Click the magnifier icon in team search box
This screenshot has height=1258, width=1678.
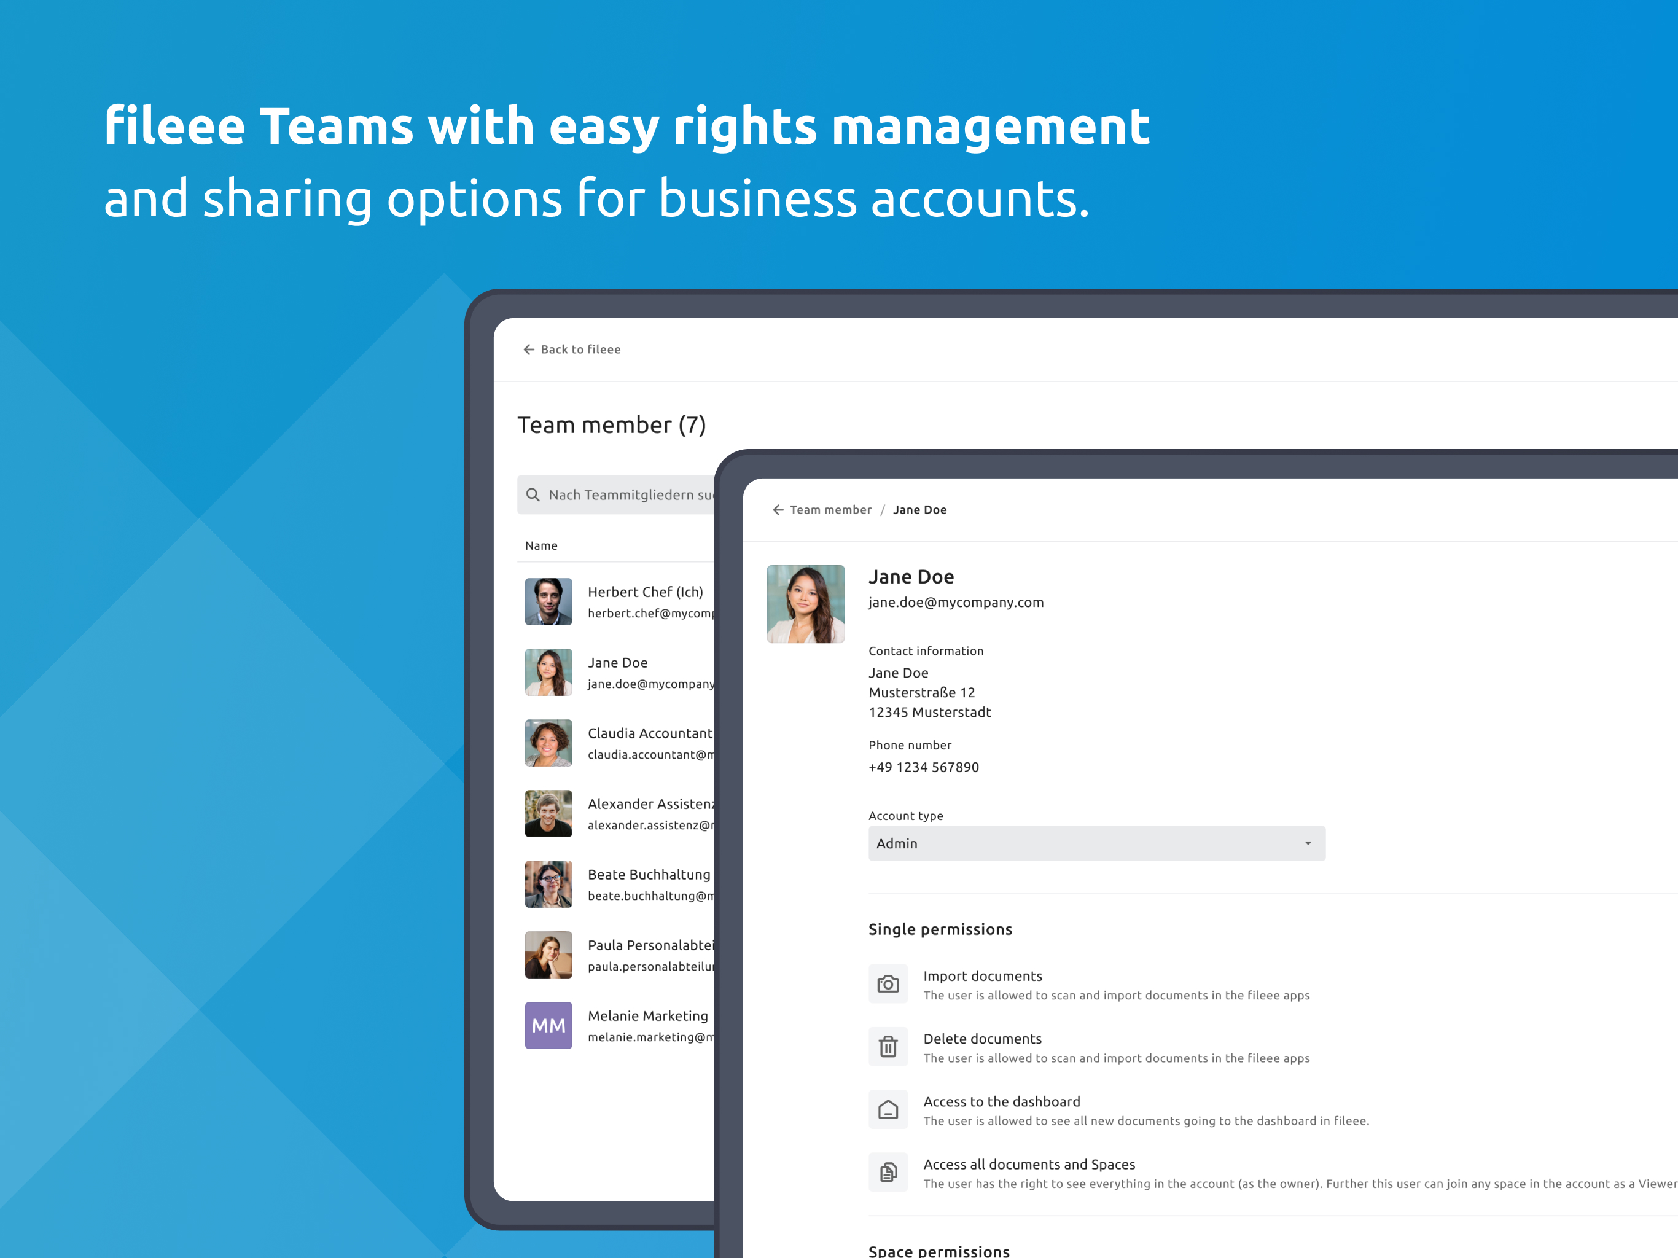click(533, 494)
